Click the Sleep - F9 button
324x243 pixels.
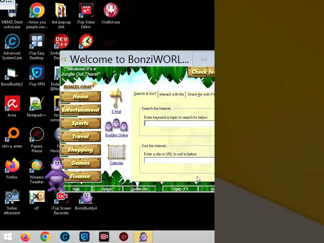(x=180, y=189)
